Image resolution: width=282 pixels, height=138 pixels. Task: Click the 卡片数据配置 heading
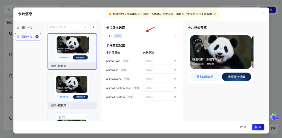(x=116, y=45)
